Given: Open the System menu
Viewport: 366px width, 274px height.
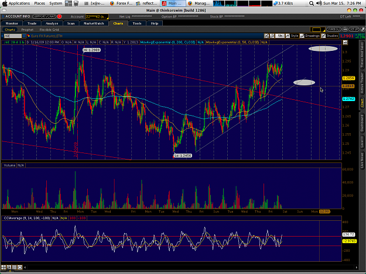Looking at the screenshot, I should [x=56, y=4].
